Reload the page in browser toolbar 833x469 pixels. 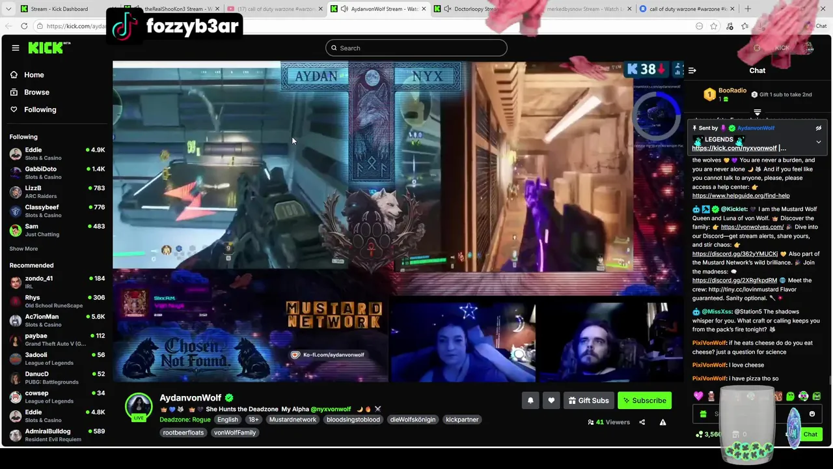[x=24, y=26]
